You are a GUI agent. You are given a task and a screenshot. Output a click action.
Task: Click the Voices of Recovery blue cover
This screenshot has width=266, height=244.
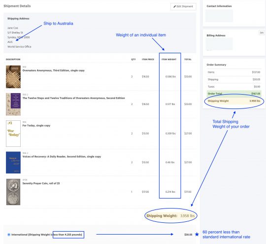tap(13, 163)
